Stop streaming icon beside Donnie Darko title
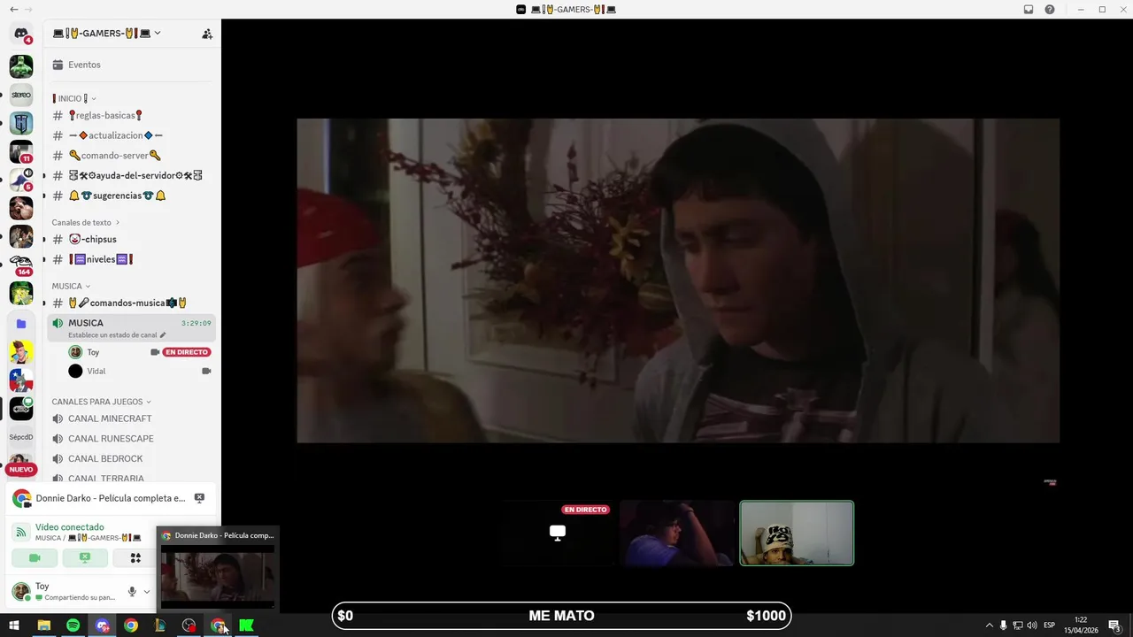The image size is (1133, 637). pos(199,498)
